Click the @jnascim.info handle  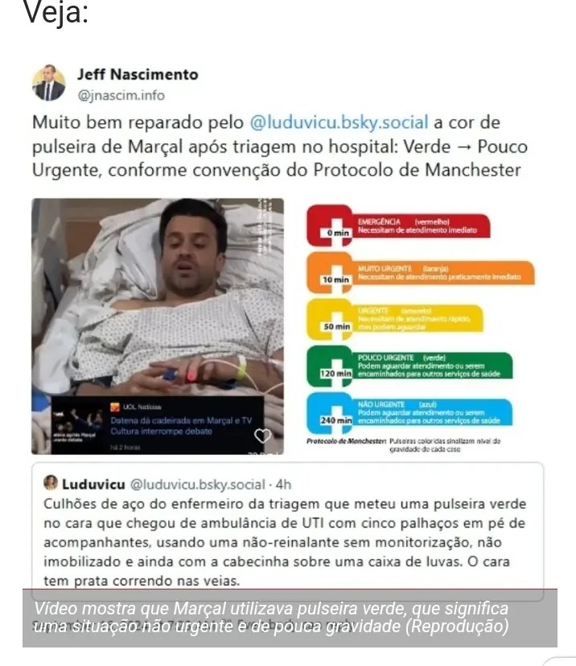121,95
